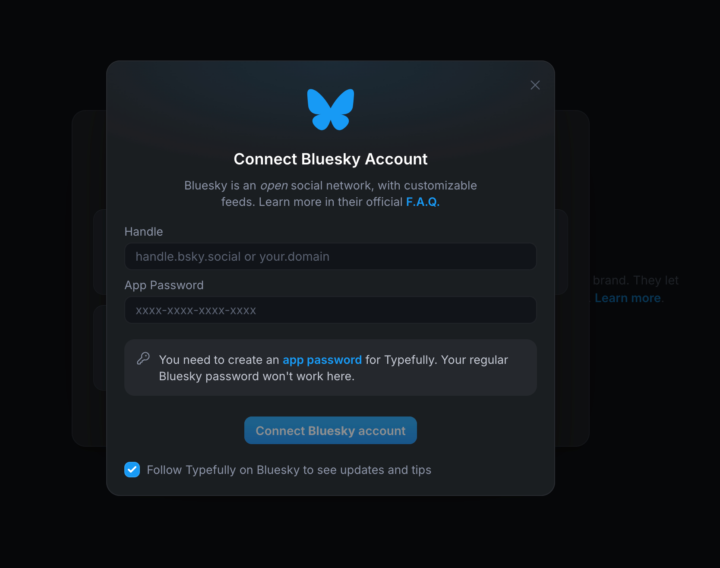Image resolution: width=720 pixels, height=568 pixels.
Task: Click "Bluesky password won't work here" text
Action: point(256,376)
